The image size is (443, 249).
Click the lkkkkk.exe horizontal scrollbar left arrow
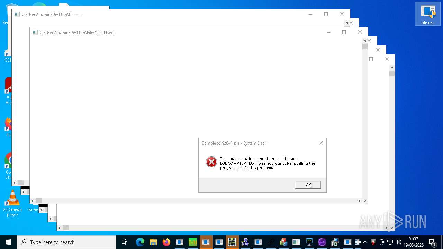click(x=33, y=201)
